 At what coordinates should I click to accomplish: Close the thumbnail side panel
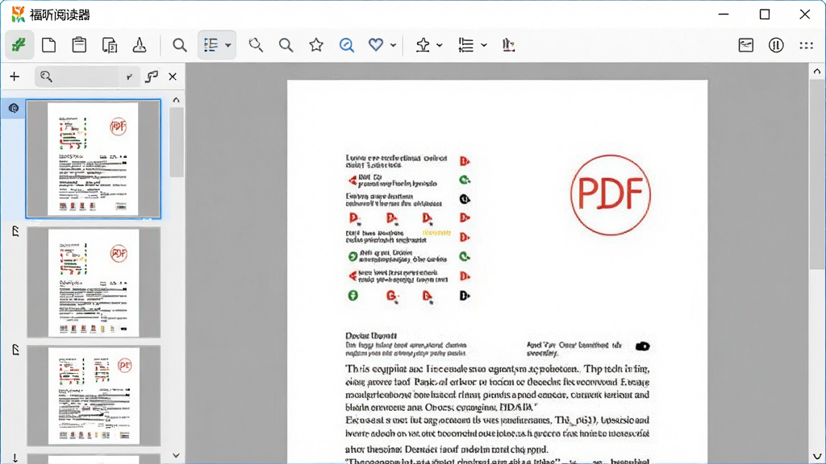[173, 77]
